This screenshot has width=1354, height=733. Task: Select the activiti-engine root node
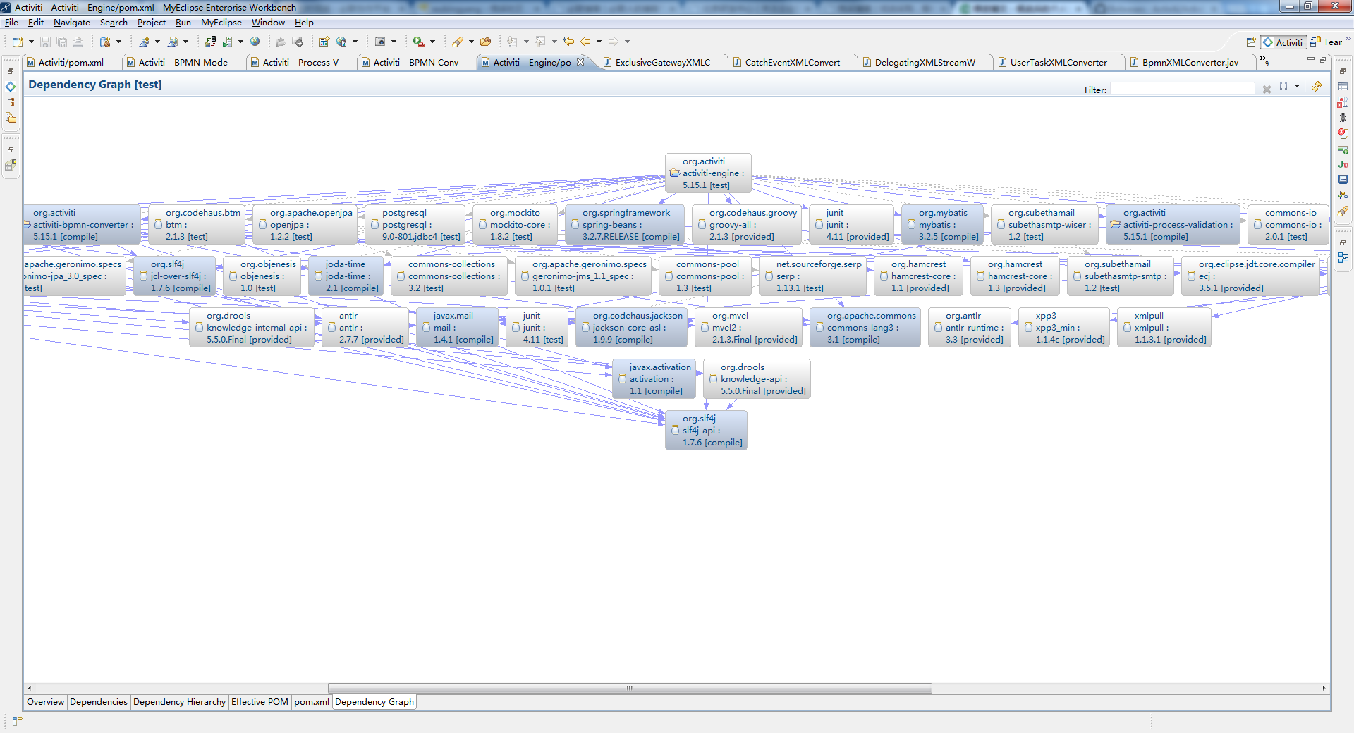708,173
